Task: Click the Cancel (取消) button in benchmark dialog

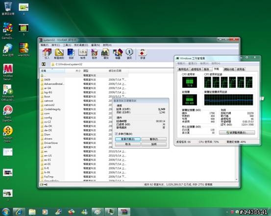Action: [x=128, y=144]
